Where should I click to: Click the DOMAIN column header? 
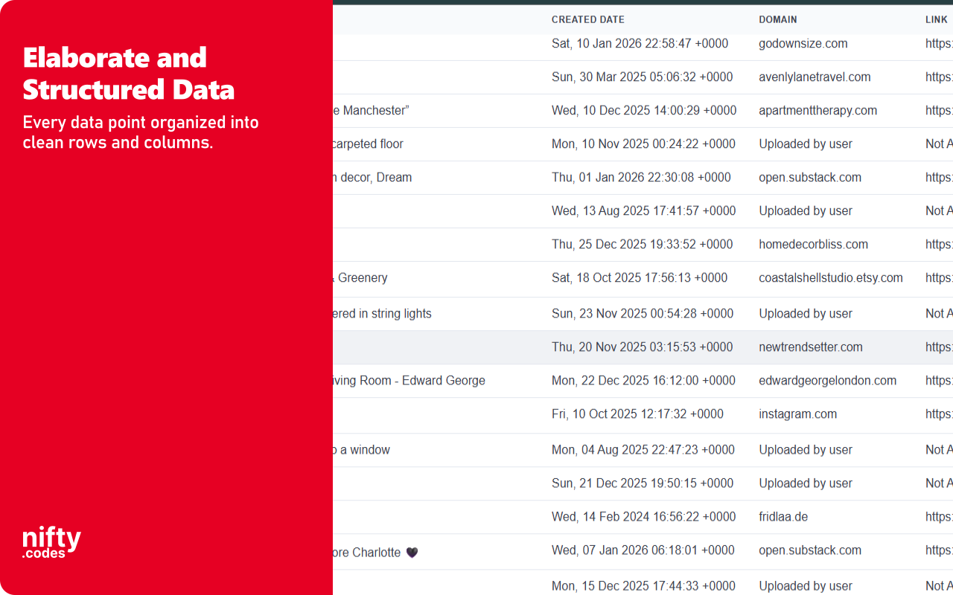(x=778, y=19)
